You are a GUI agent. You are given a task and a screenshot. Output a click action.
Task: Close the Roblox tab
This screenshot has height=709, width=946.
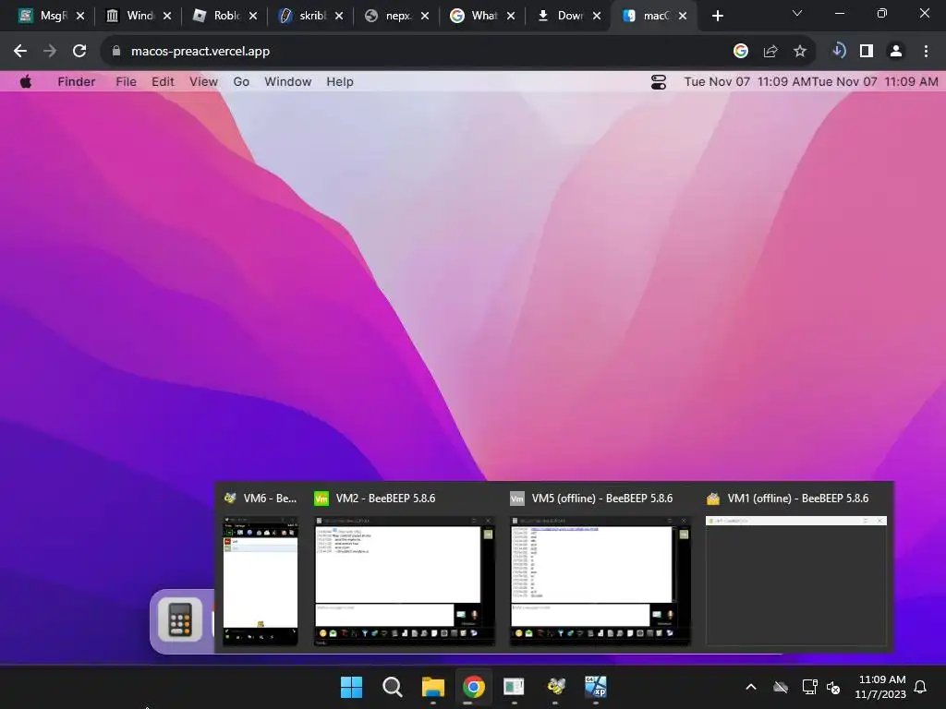253,17
